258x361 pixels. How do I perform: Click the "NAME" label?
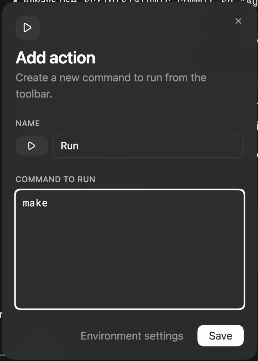(28, 123)
